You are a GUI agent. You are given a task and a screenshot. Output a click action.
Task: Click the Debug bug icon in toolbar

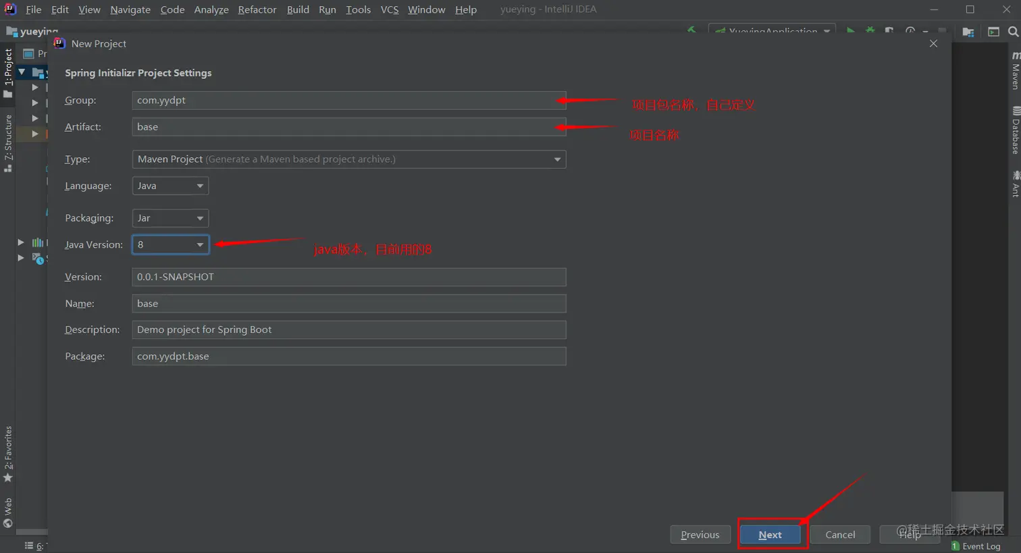pyautogui.click(x=870, y=31)
